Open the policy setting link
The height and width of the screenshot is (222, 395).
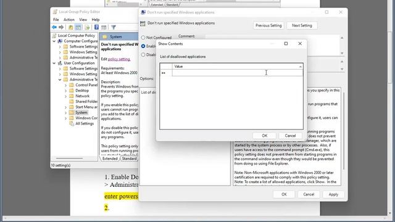[119, 59]
